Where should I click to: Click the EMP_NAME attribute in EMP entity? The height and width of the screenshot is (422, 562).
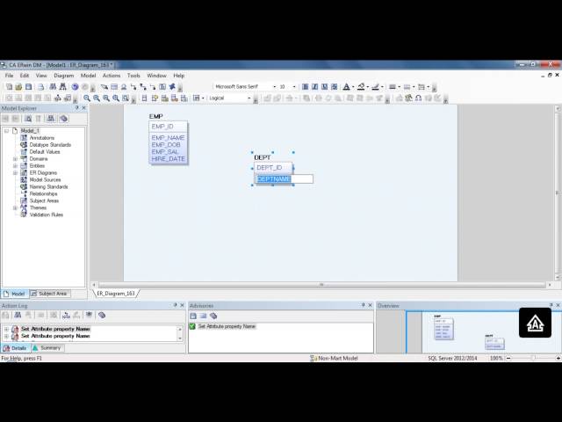click(x=168, y=138)
